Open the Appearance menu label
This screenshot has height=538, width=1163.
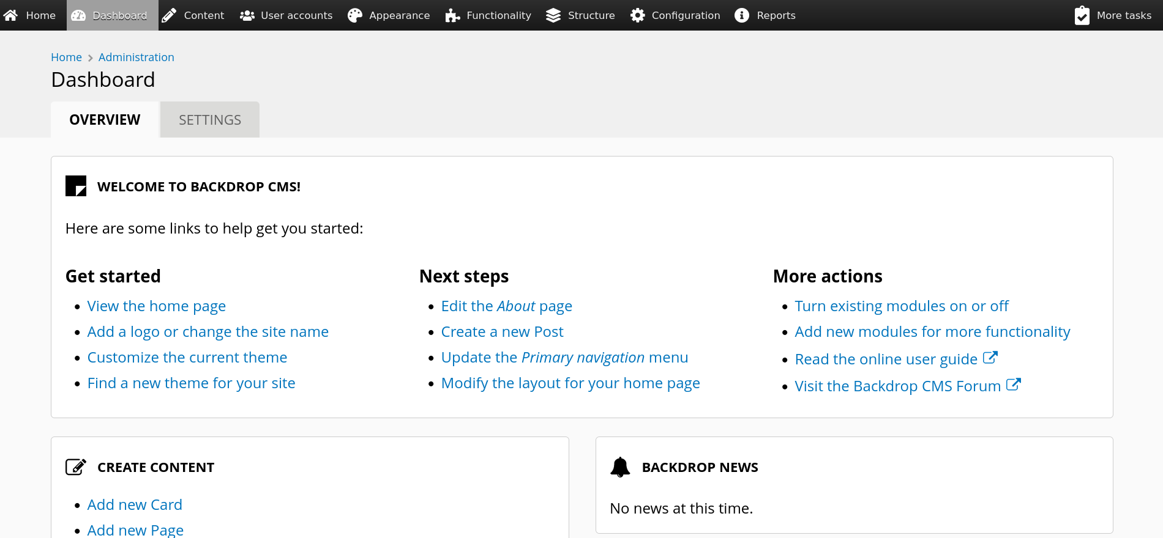click(400, 15)
